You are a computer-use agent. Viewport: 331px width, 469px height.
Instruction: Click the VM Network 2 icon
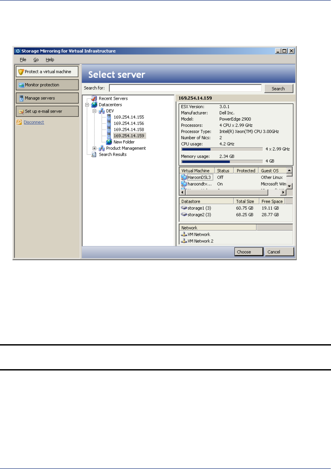pos(184,241)
